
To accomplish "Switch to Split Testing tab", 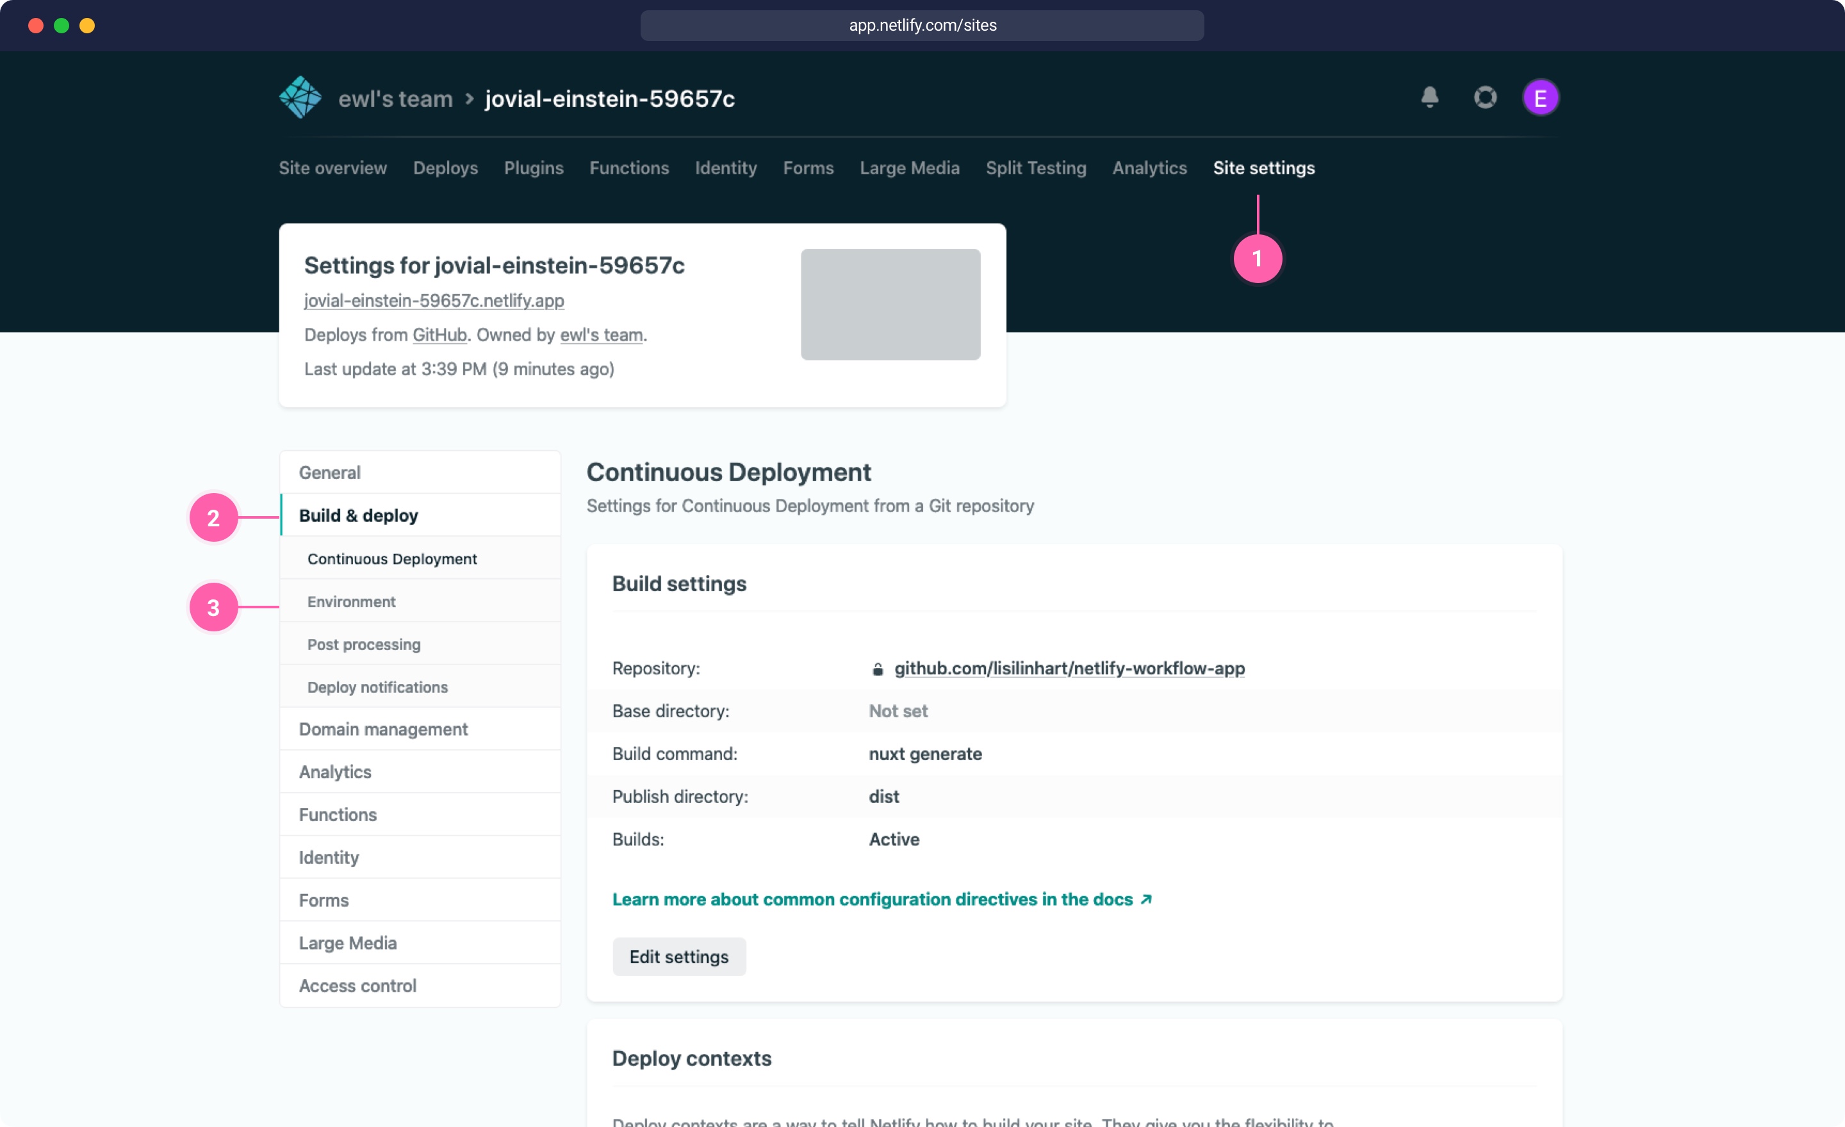I will coord(1035,168).
